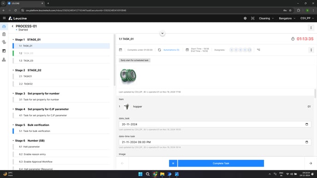
Task: Select the greyed-out task 1.2
Action: [61, 53]
